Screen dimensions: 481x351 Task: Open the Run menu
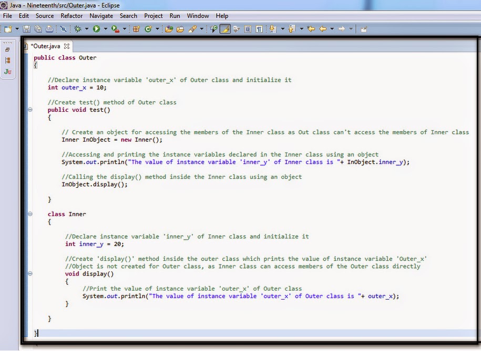[x=175, y=16]
